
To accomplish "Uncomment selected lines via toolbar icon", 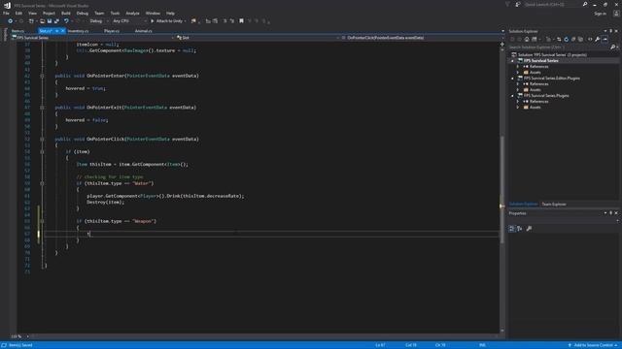I will pyautogui.click(x=232, y=21).
